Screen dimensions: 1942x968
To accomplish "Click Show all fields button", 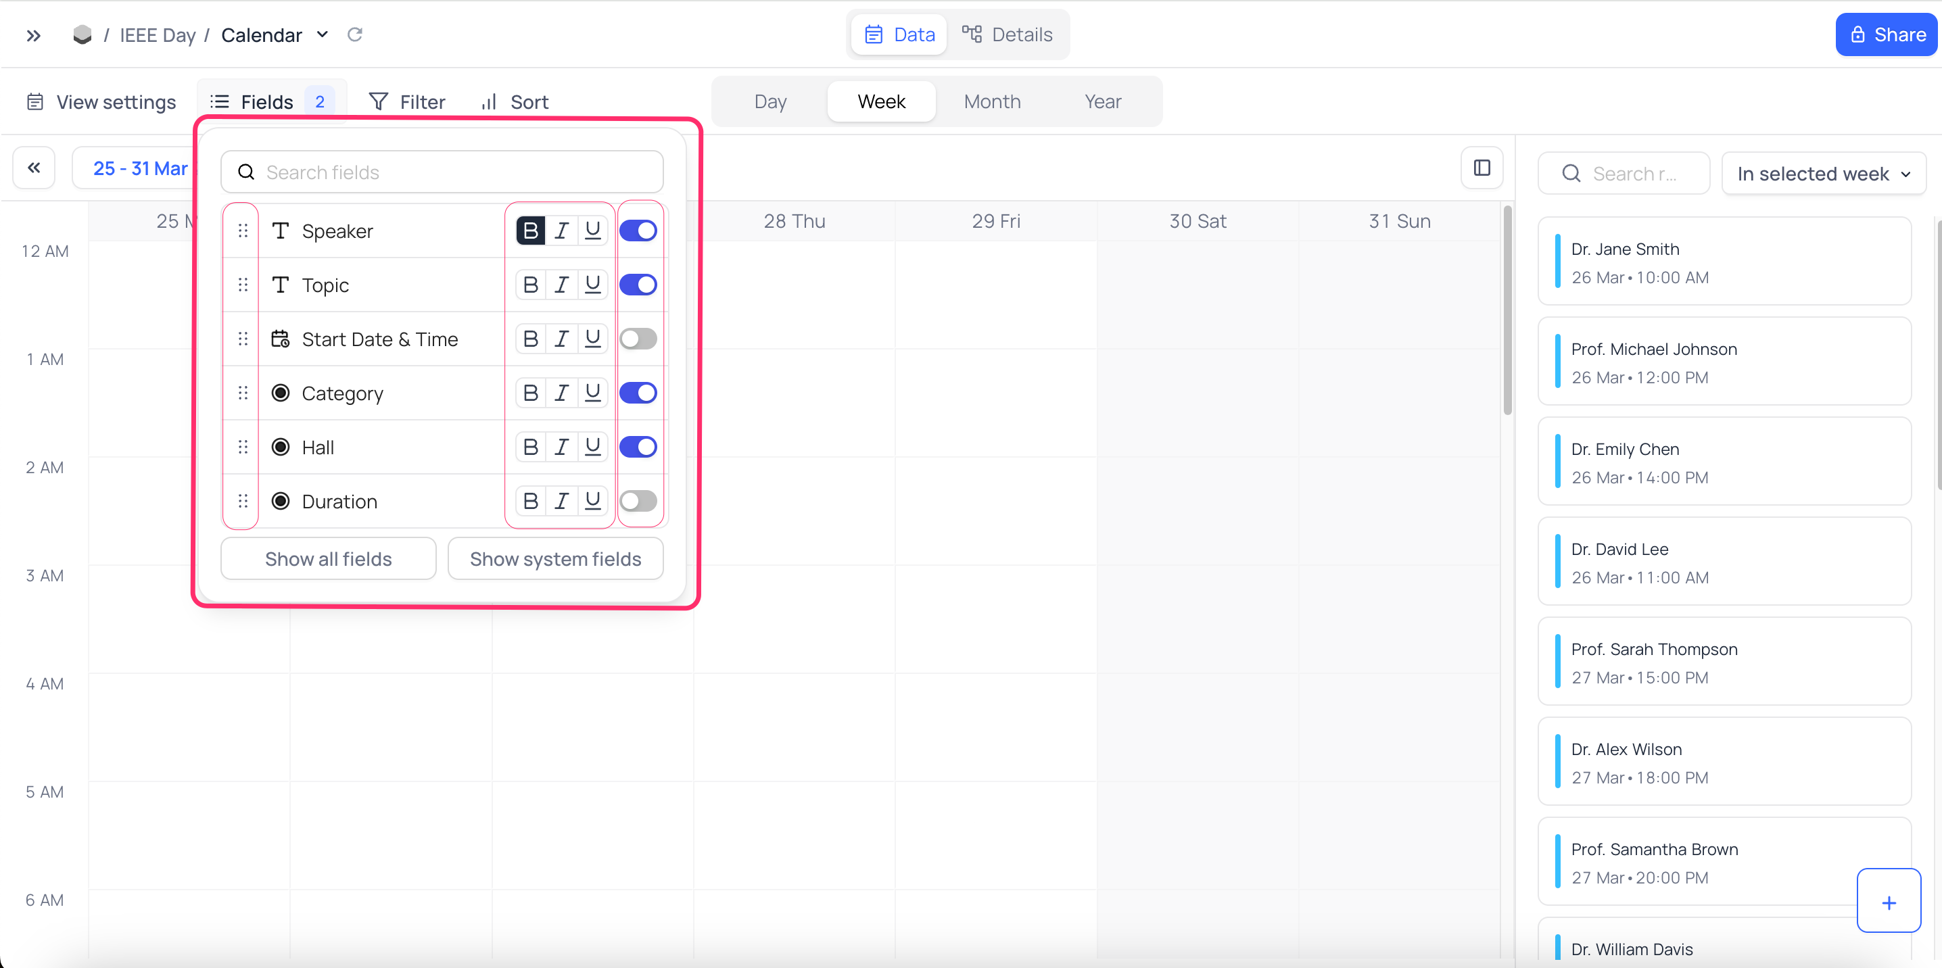I will 327,558.
